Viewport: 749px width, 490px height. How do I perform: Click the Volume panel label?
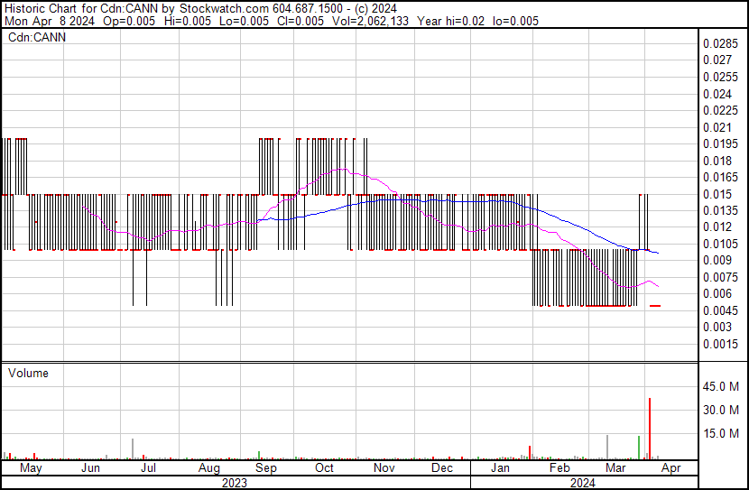(28, 373)
